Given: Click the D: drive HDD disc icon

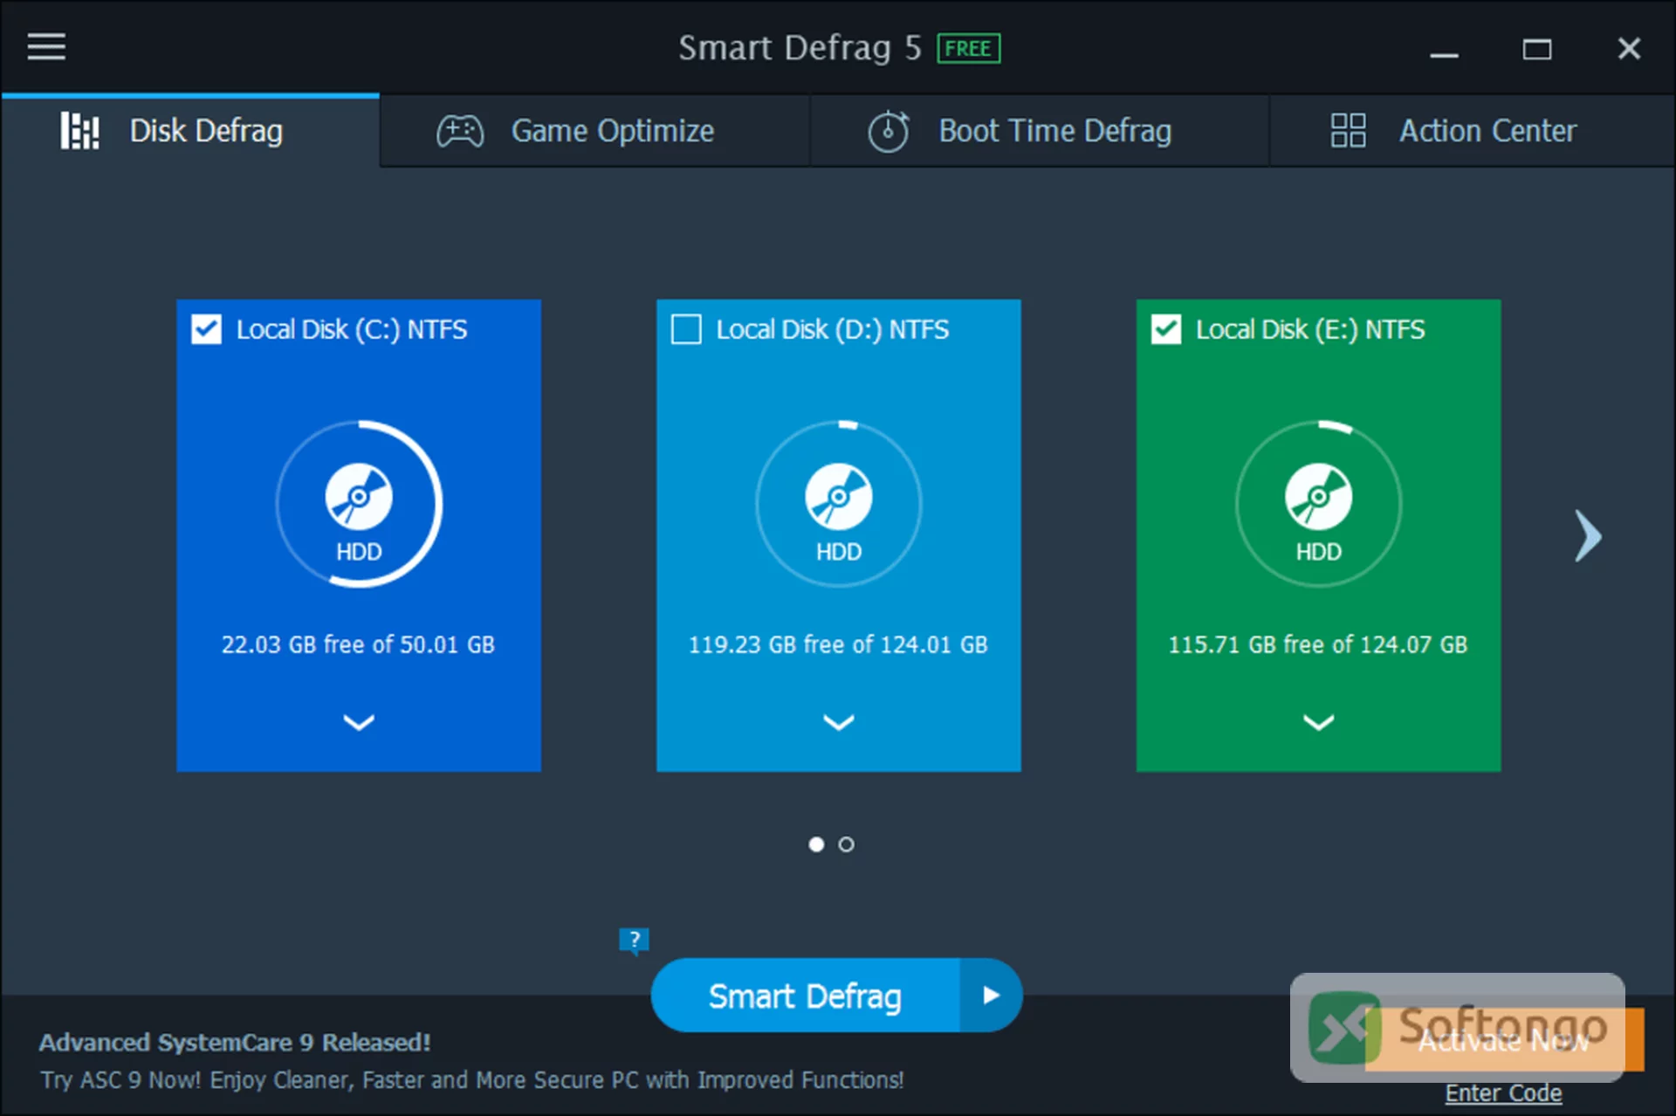Looking at the screenshot, I should 839,497.
